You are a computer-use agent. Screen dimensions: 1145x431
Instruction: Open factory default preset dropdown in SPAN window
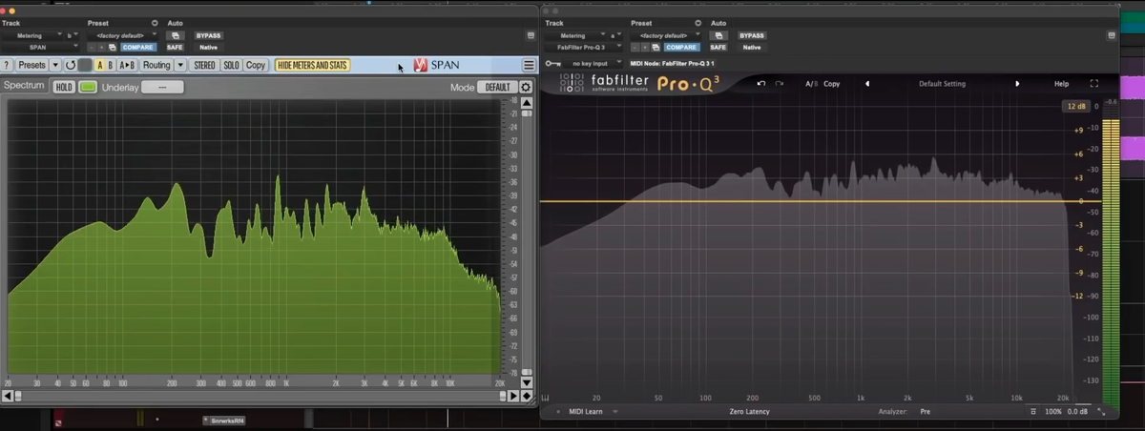click(x=123, y=35)
